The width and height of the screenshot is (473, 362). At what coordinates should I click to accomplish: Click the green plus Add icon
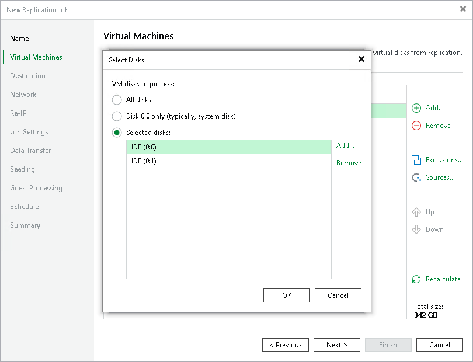tap(416, 108)
